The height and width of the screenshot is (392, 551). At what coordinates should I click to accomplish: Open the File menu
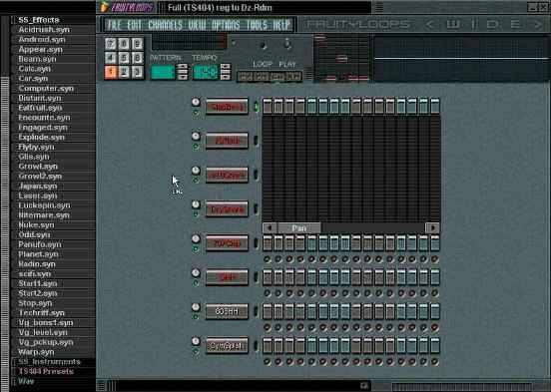[114, 25]
